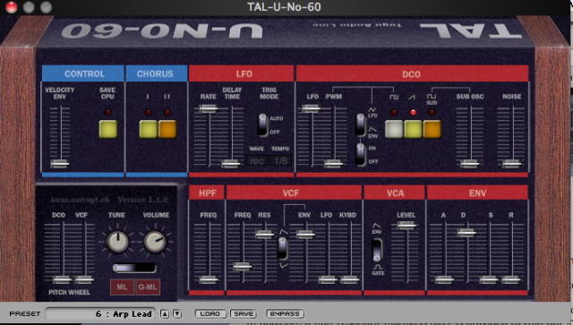The image size is (573, 325).
Task: Enable Chorus I yellow button
Action: (149, 129)
